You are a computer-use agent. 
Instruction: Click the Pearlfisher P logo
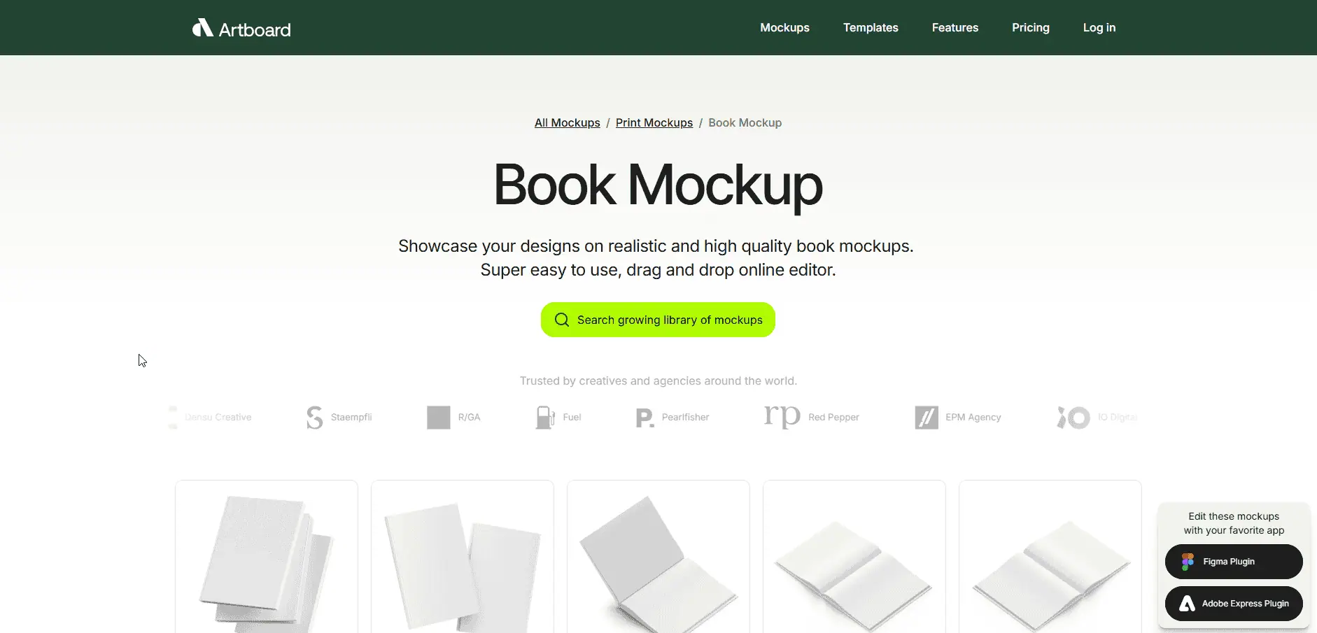644,418
